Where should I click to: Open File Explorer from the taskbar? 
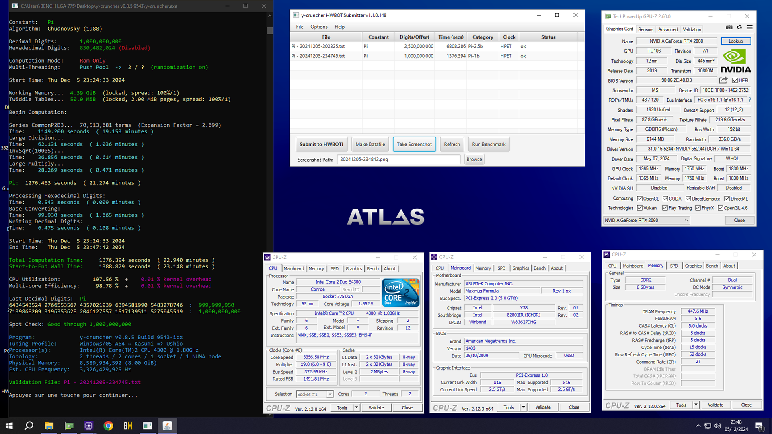(x=49, y=426)
